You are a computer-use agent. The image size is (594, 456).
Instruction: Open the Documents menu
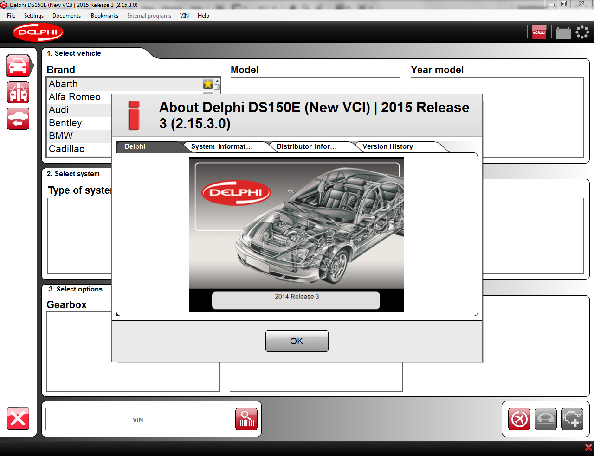pyautogui.click(x=66, y=16)
